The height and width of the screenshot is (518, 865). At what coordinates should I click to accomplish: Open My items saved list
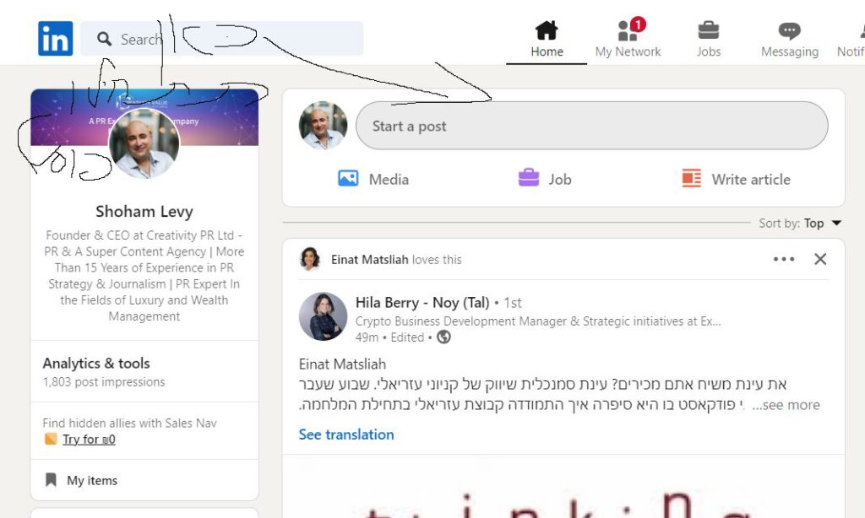tap(144, 480)
